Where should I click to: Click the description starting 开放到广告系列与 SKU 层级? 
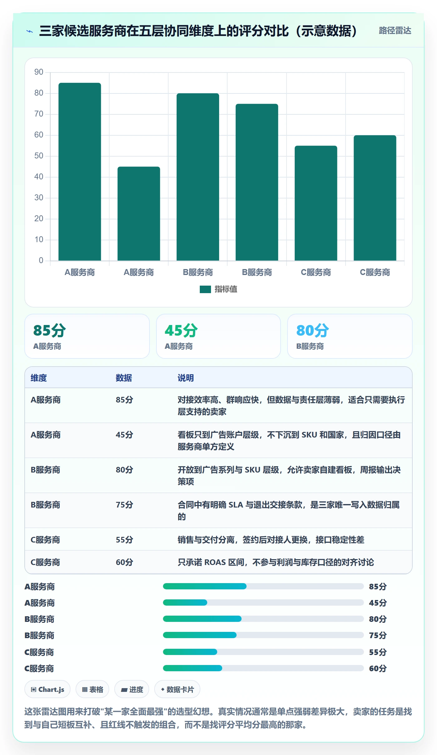[x=289, y=476]
